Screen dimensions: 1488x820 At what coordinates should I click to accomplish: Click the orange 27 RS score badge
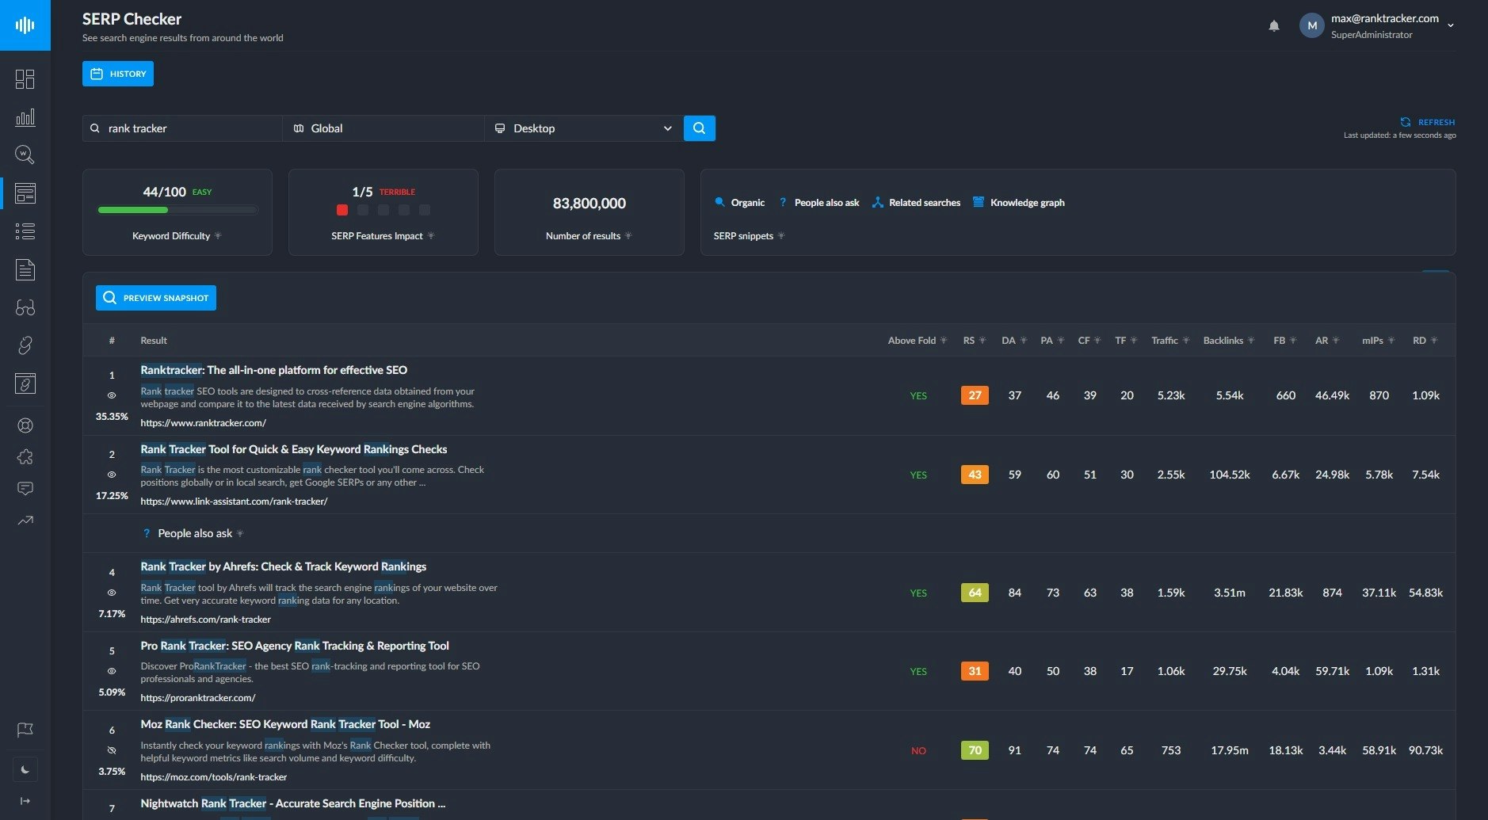[x=975, y=395]
